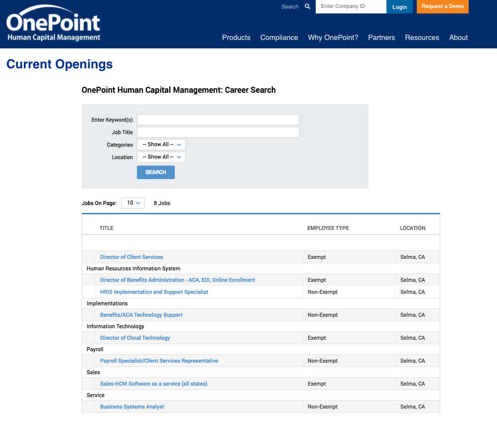The width and height of the screenshot is (497, 439).
Task: Open the Products menu
Action: coord(236,37)
